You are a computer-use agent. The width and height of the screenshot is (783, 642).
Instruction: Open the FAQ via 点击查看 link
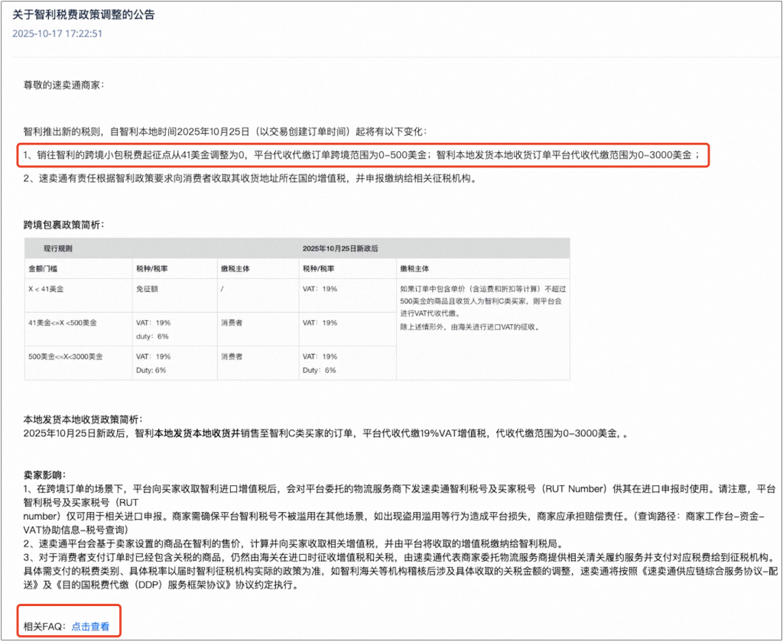click(x=91, y=626)
